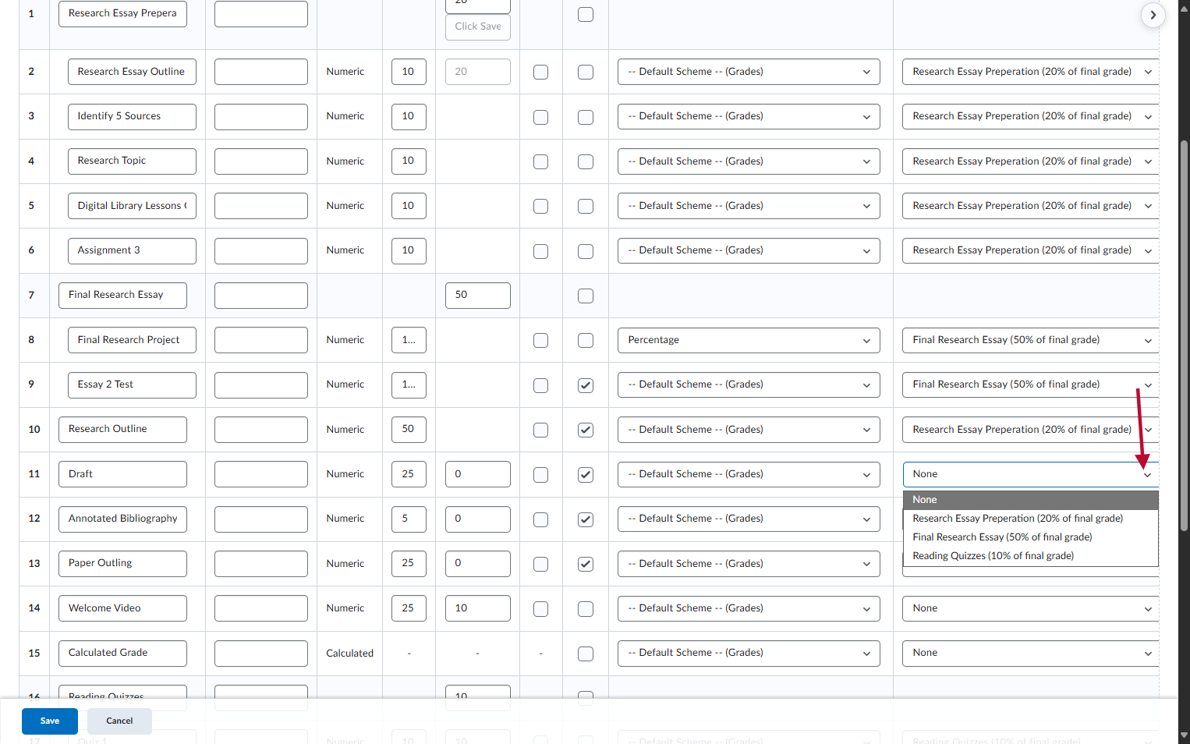Choose None option in open dropdown list
Viewport: 1190px width, 744px height.
point(1030,500)
